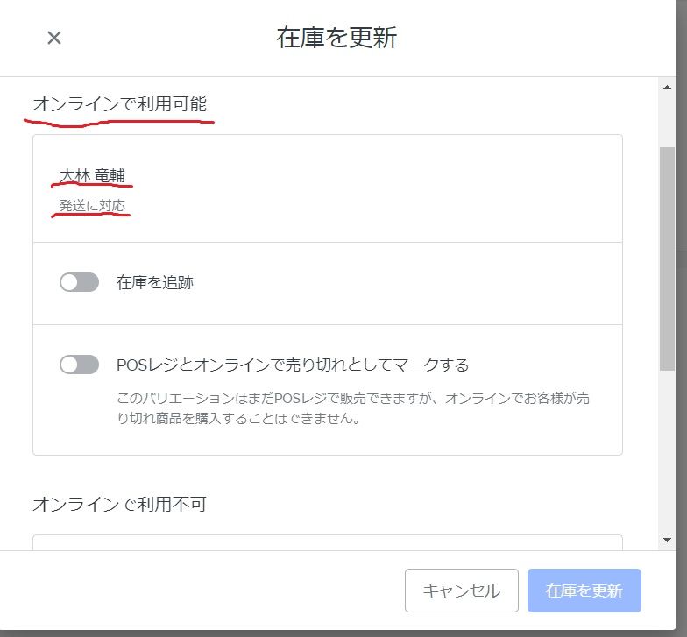Click the オンラインで利用不可 section heading

click(120, 504)
